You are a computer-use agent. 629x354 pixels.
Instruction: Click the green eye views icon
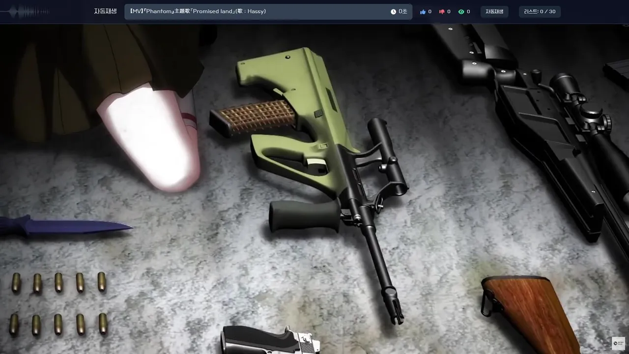[461, 12]
